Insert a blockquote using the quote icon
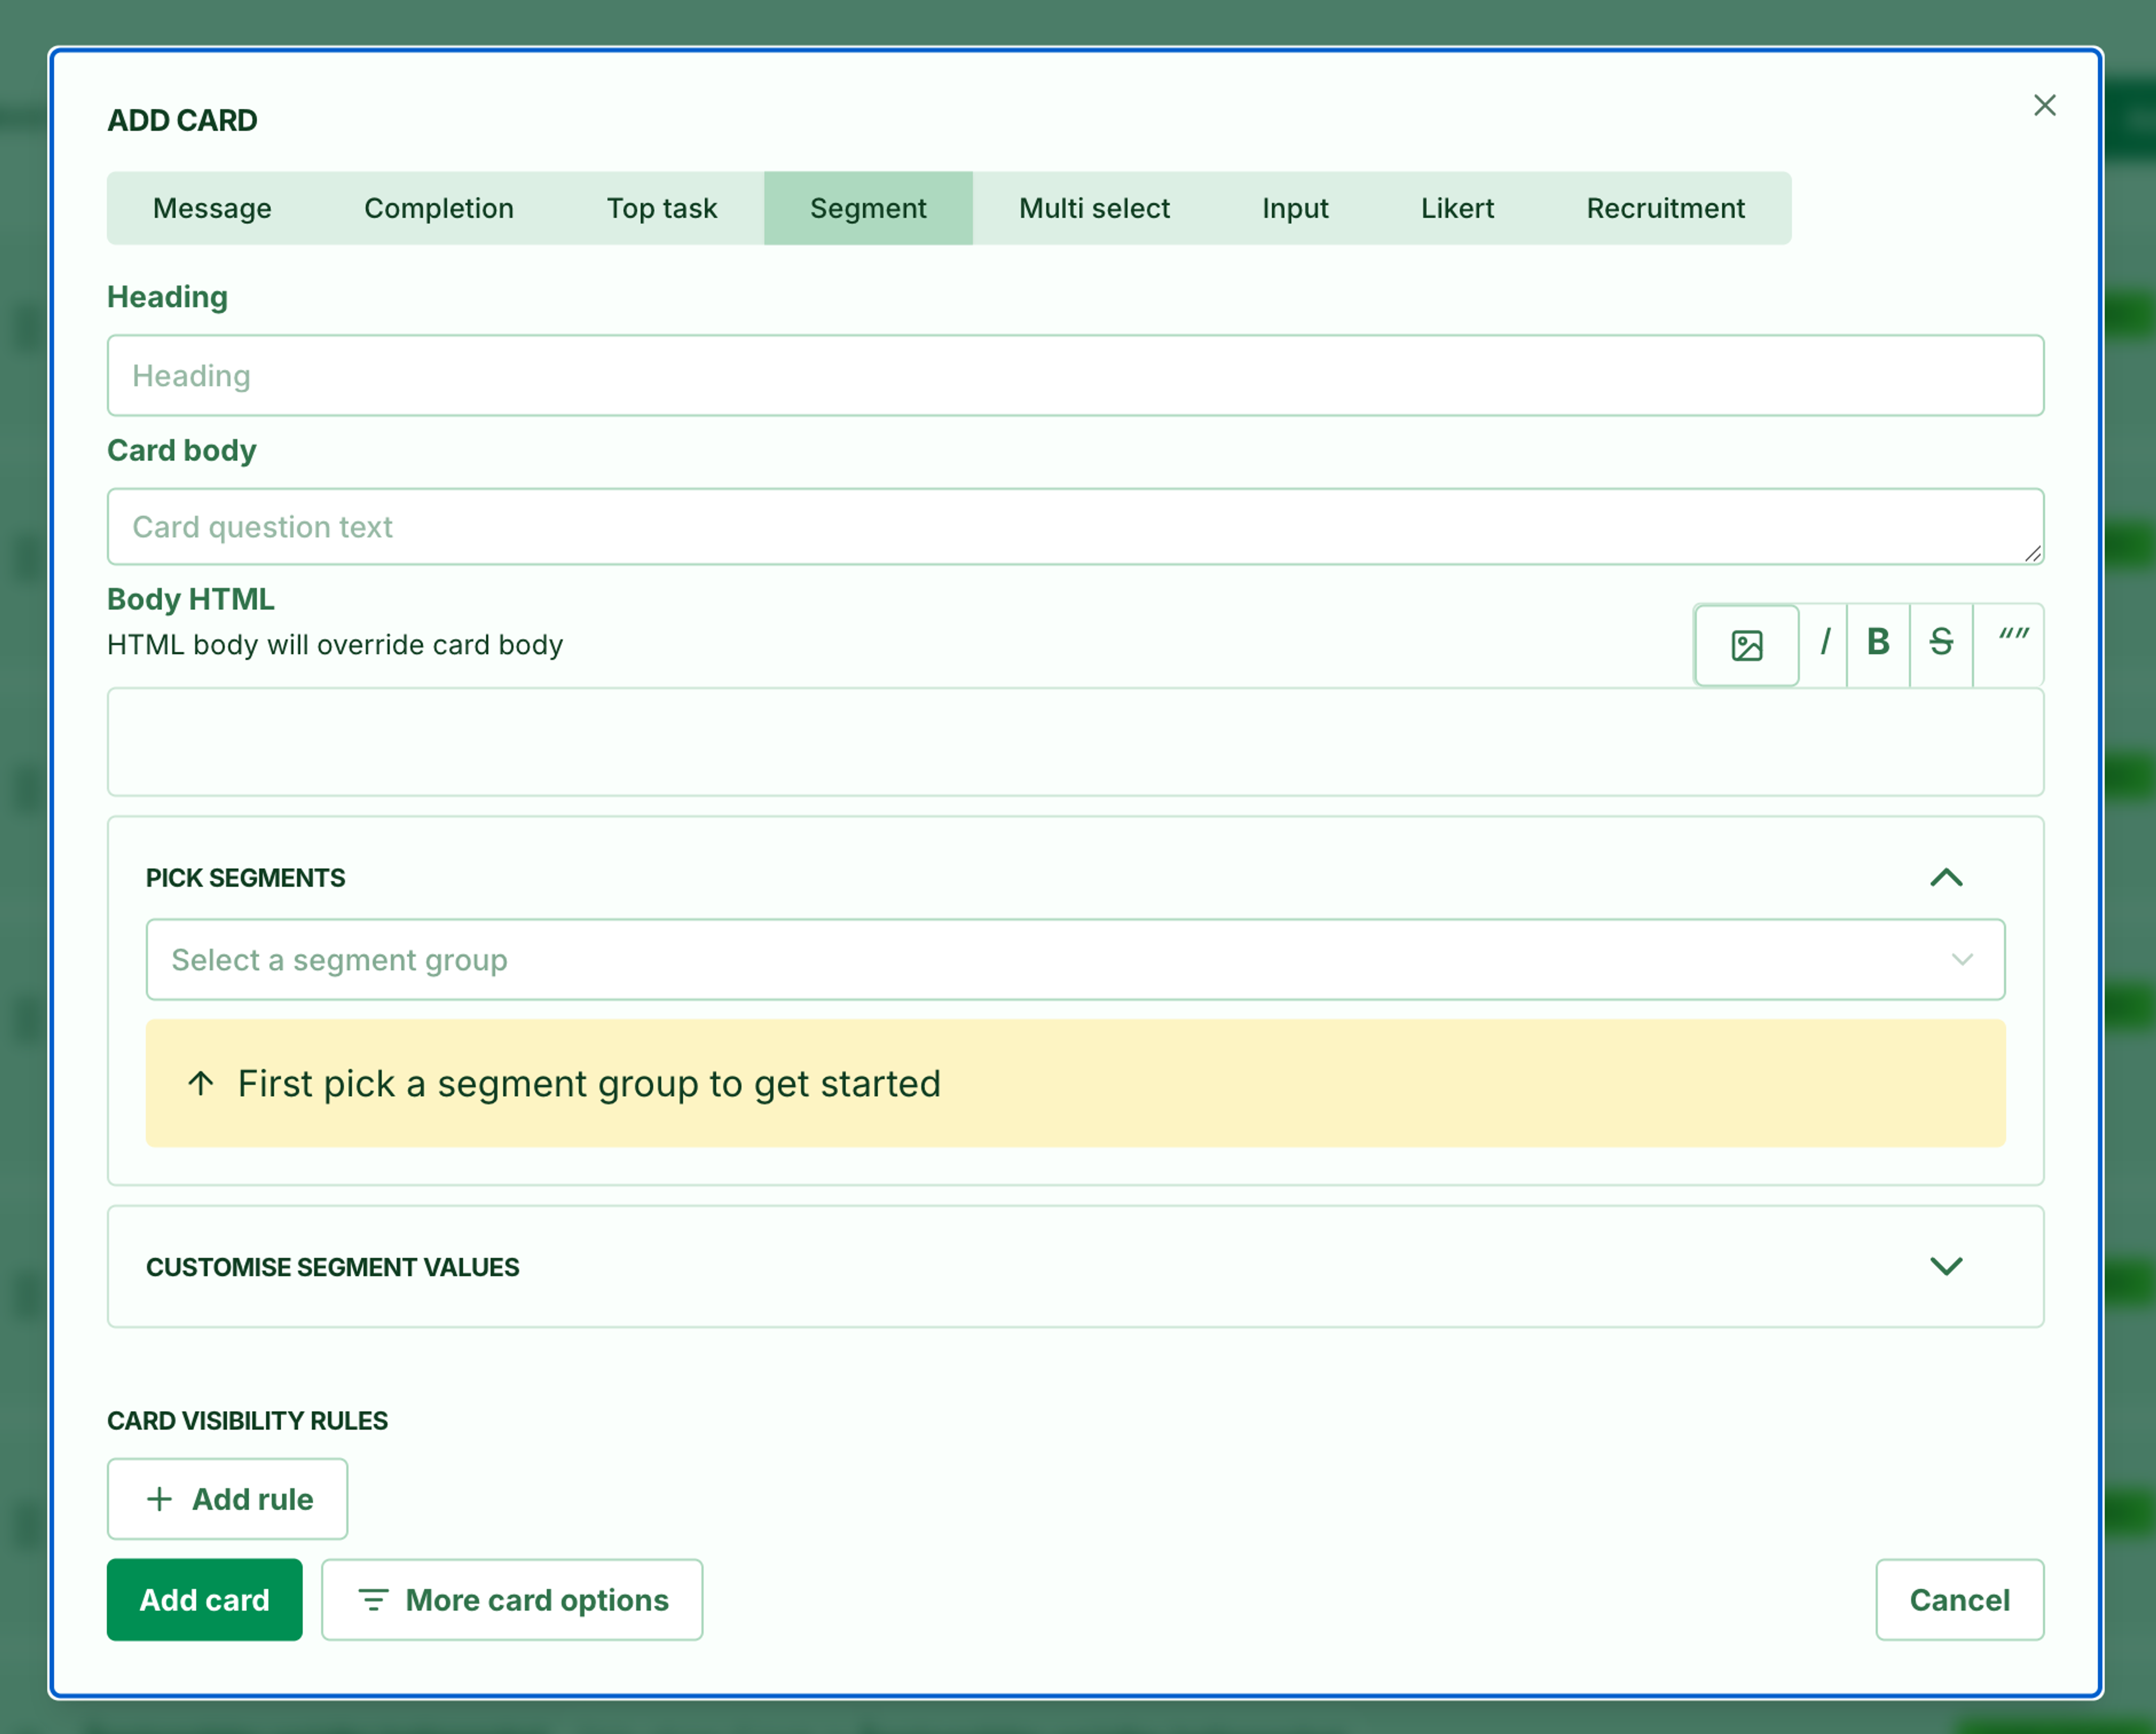The height and width of the screenshot is (1734, 2156). click(x=2010, y=643)
